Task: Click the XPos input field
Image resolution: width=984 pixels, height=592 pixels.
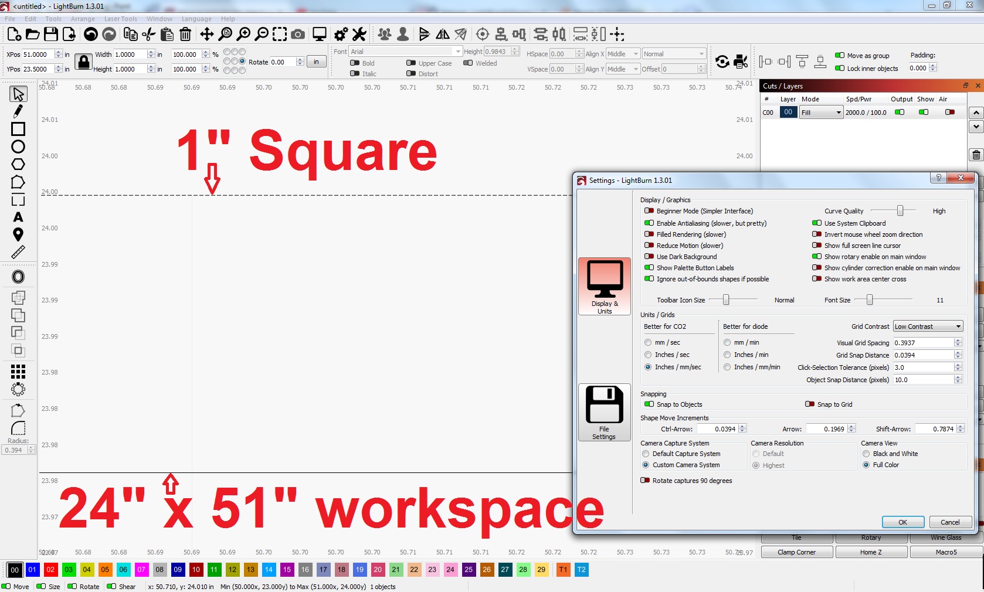Action: [x=38, y=55]
